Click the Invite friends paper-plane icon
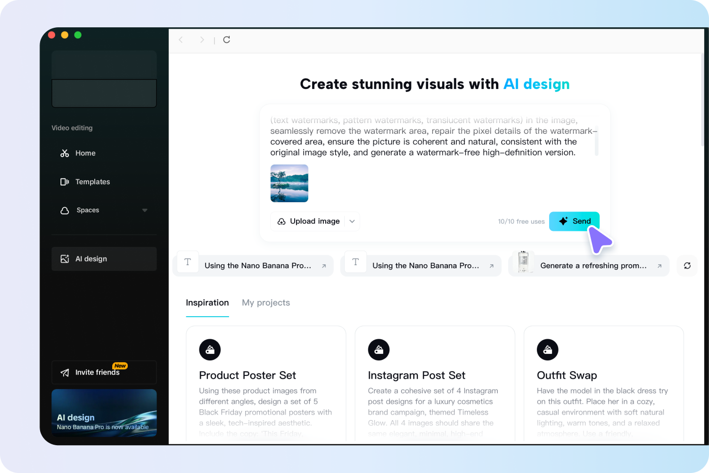 click(x=66, y=372)
